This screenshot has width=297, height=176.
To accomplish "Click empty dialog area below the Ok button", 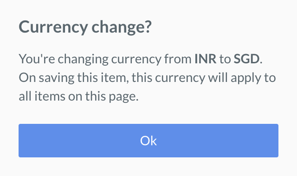I will point(148,167).
